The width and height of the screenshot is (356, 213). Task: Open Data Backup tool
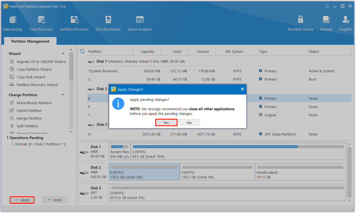point(13,23)
